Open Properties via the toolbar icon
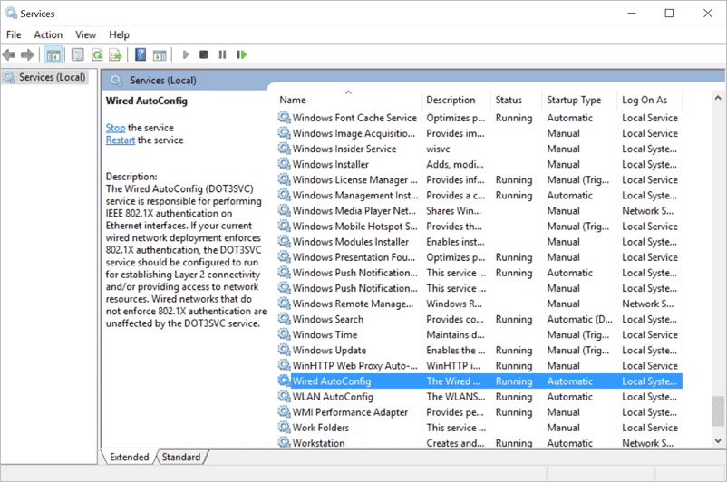The image size is (727, 482). tap(78, 54)
